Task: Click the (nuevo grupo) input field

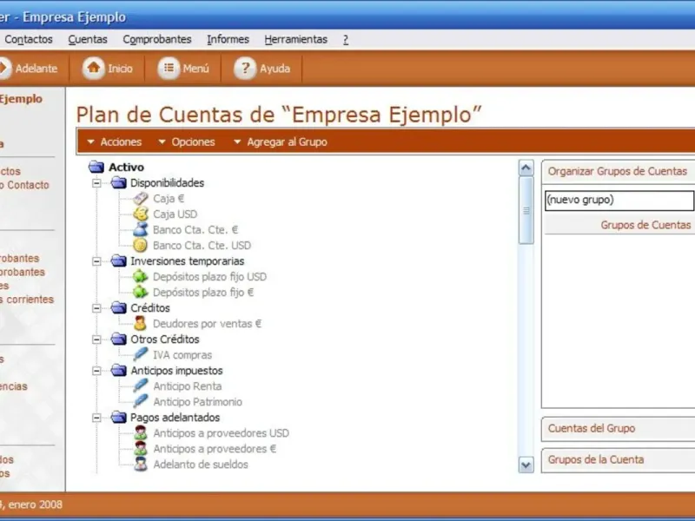Action: pyautogui.click(x=619, y=200)
